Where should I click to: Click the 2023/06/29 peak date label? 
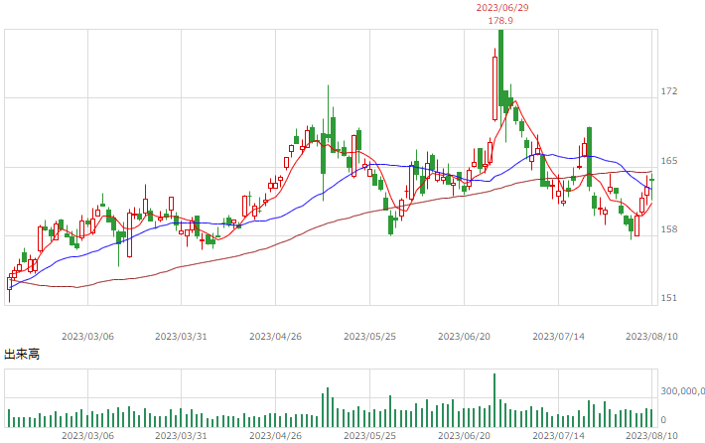point(502,8)
